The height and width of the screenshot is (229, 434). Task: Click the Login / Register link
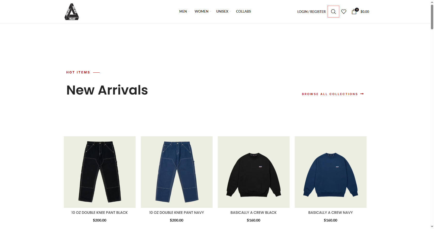pyautogui.click(x=311, y=12)
